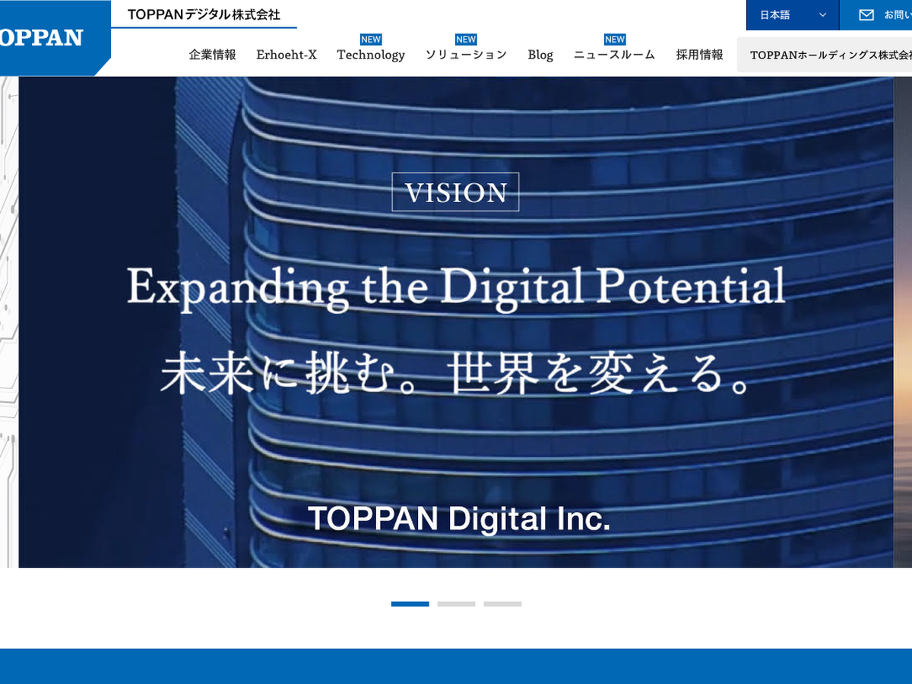Screen dimensions: 912x684
Task: Navigate to ニュースルーム
Action: click(x=614, y=55)
